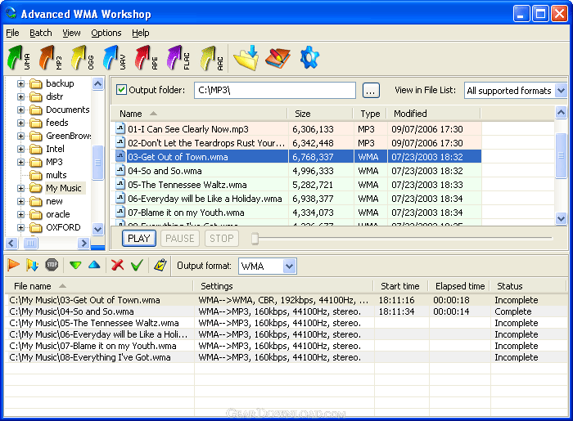Image resolution: width=573 pixels, height=421 pixels.
Task: Expand the MP3 folder node
Action: tap(20, 163)
